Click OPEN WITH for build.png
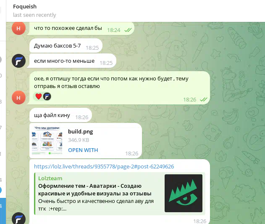Screen dimensions: 265x224 pyautogui.click(x=83, y=150)
